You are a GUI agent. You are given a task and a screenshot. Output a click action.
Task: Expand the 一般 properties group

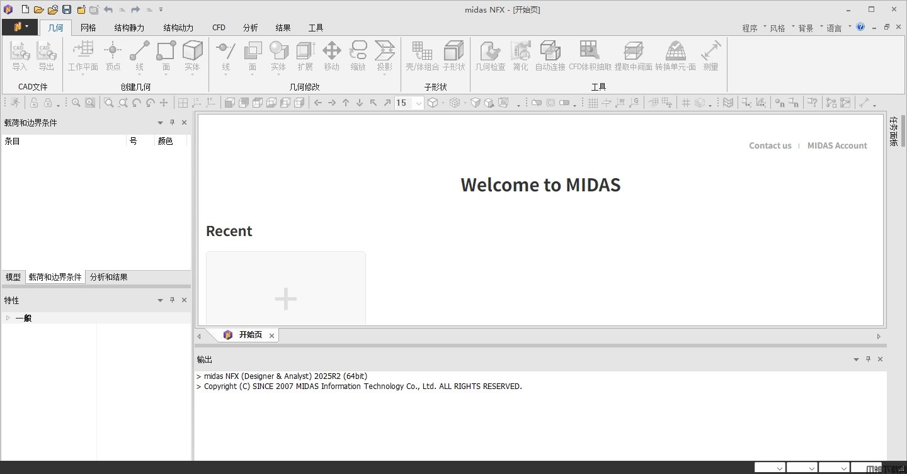(8, 318)
